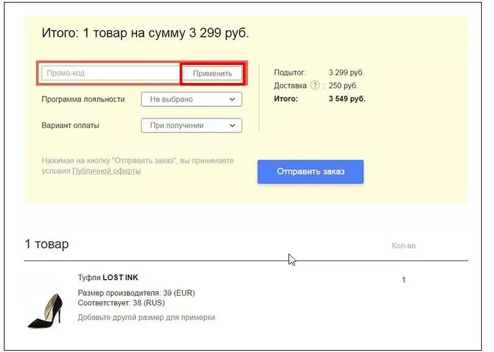Viewport: 494px width, 352px height.
Task: Click the Соответствует: 38 (RUS) text
Action: [x=121, y=303]
